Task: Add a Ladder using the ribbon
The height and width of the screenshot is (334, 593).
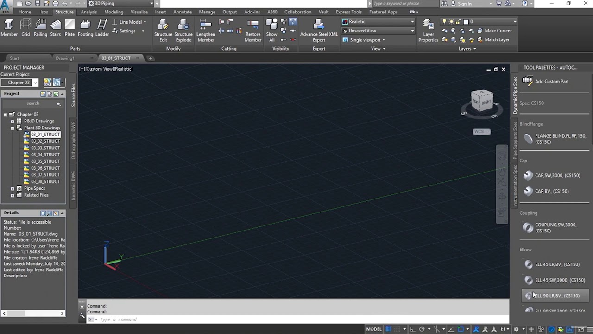Action: (102, 28)
